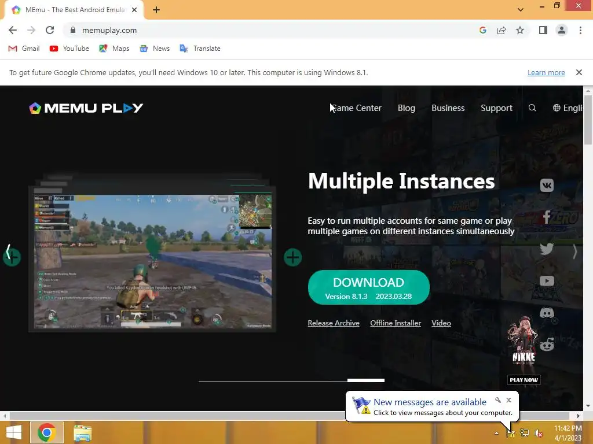Open notification balloon wrench options icon
Screen dimensions: 593x444
pos(498,400)
